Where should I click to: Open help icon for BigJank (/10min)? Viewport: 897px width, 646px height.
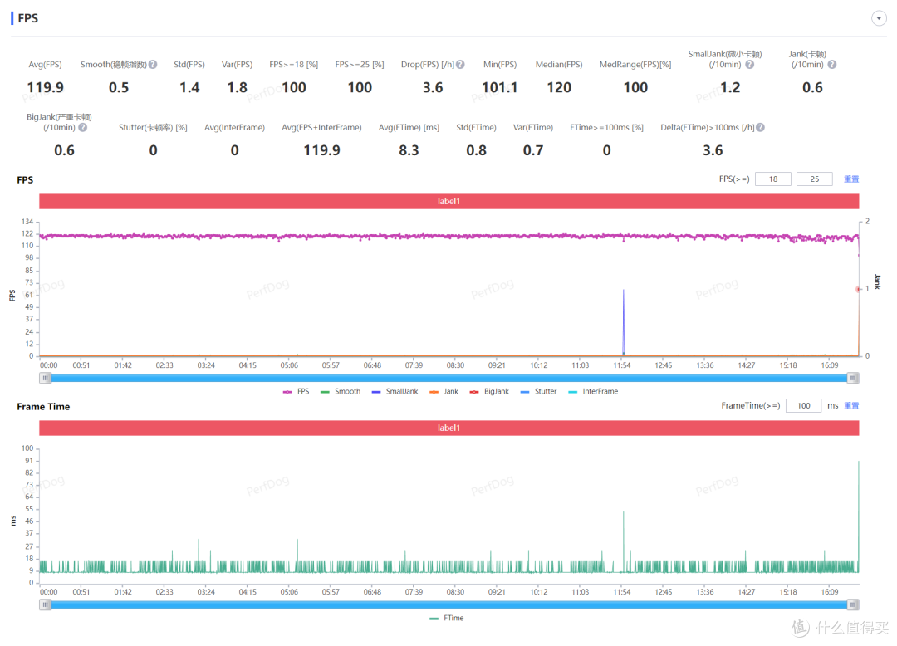83,128
